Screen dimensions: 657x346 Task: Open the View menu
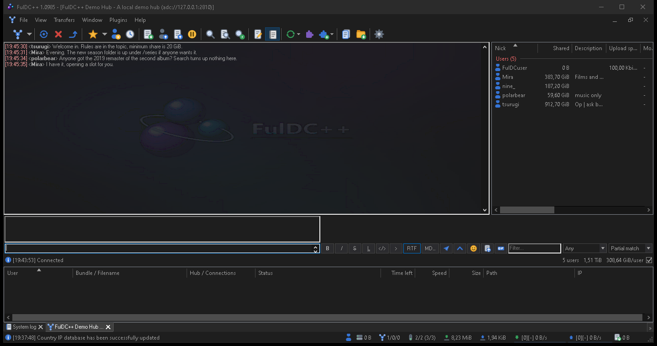click(41, 20)
